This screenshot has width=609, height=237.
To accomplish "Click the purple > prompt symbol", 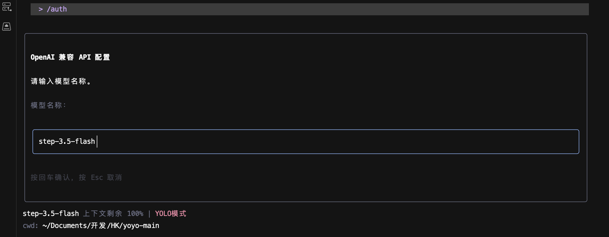I will click(41, 9).
